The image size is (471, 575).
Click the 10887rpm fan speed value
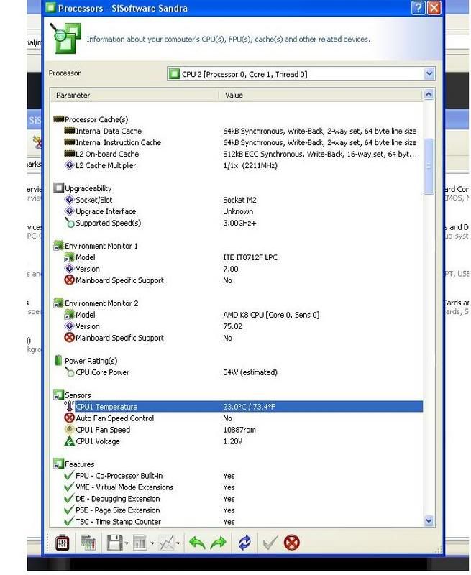pyautogui.click(x=239, y=430)
